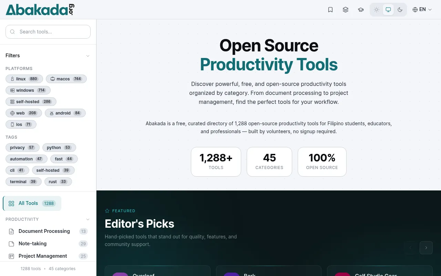Open the EN language dropdown
The image size is (441, 276).
click(422, 10)
